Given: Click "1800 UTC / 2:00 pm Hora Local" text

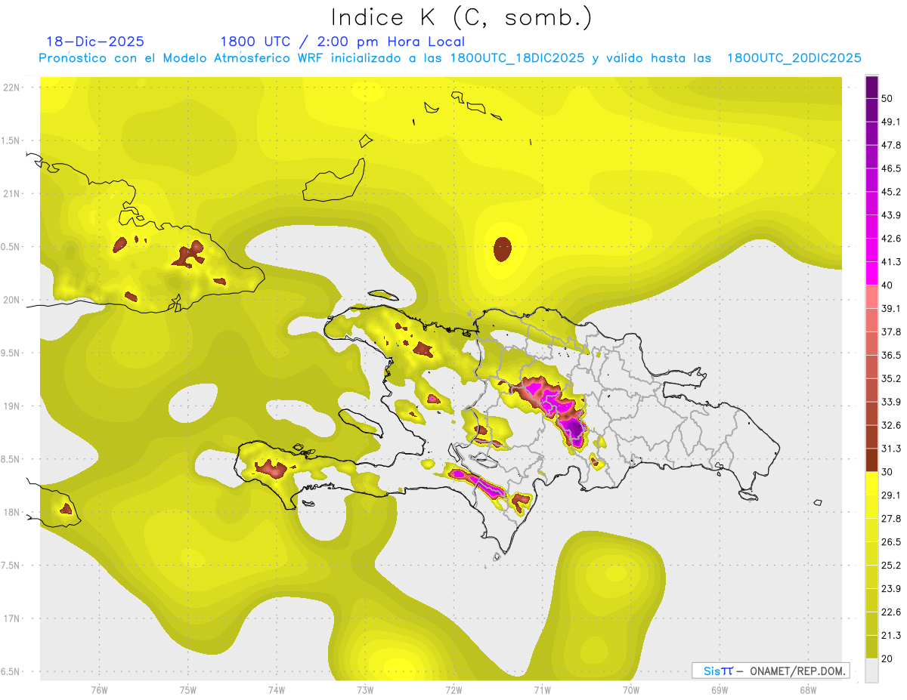Looking at the screenshot, I should click(x=342, y=42).
